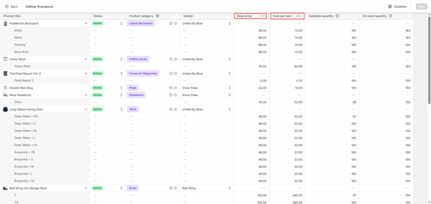431x204 pixels.
Task: Reject Consumer Magazines category suggestion
Action: click(171, 73)
